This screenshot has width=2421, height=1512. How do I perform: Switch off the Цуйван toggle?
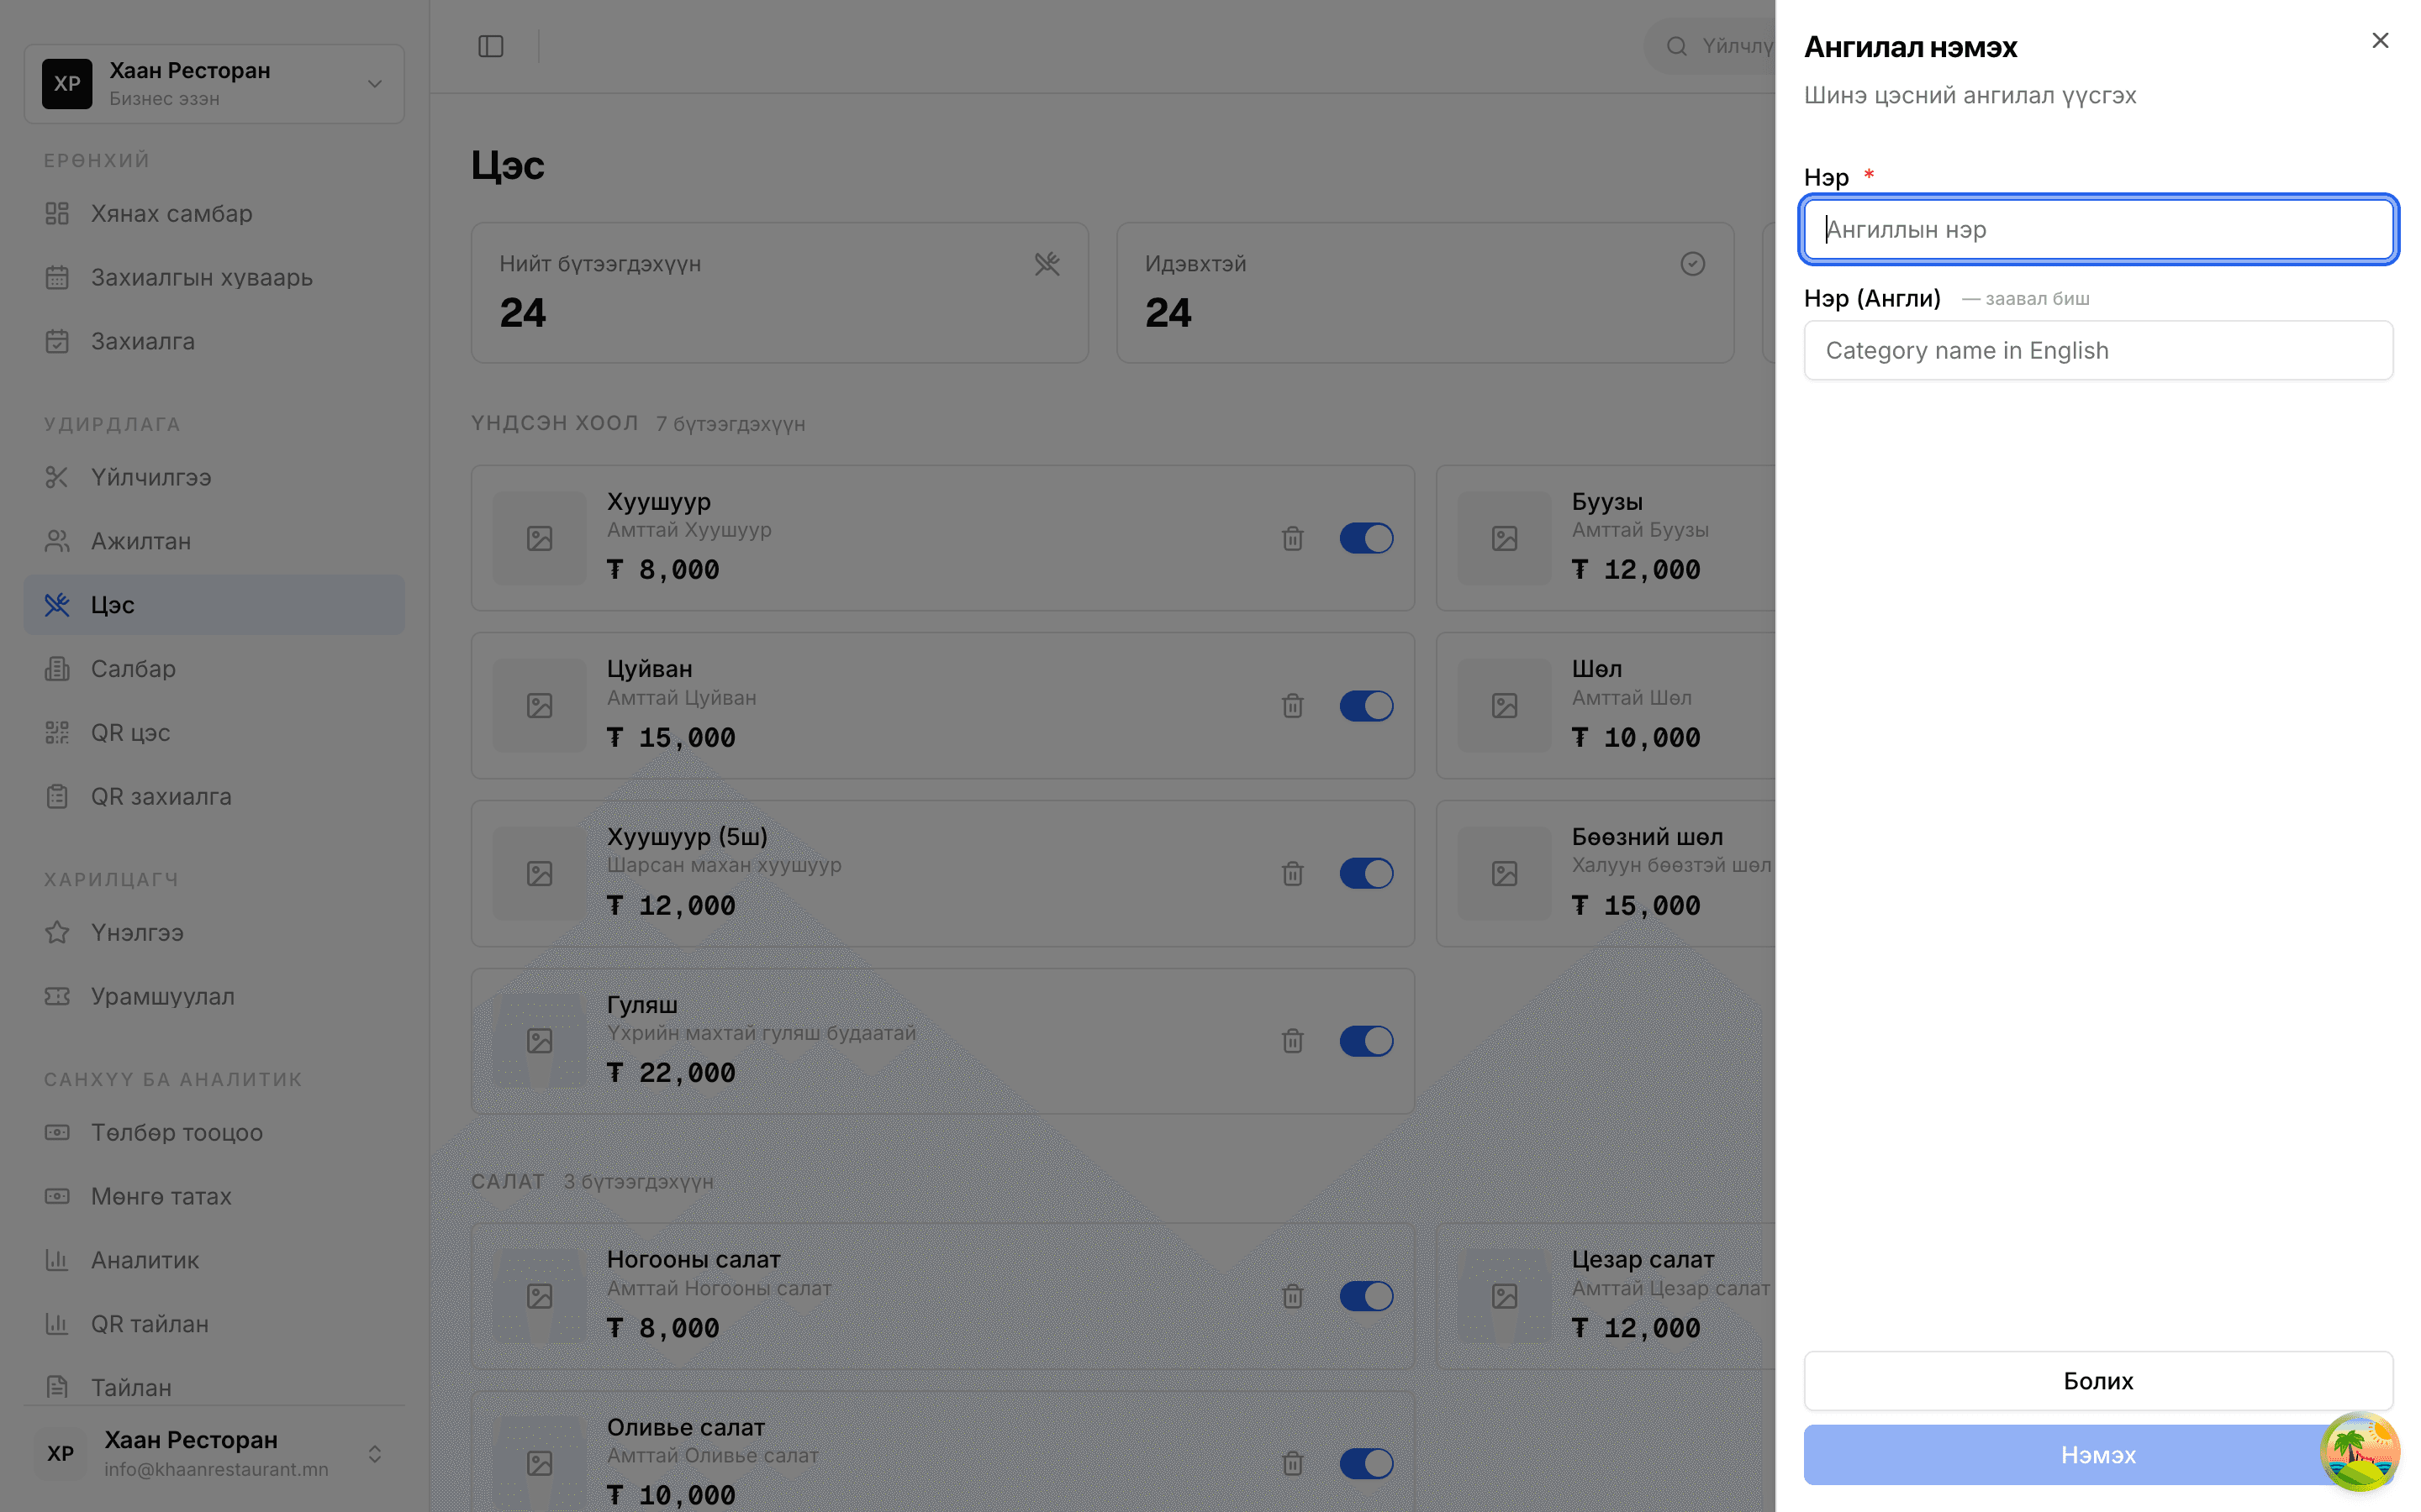1367,706
